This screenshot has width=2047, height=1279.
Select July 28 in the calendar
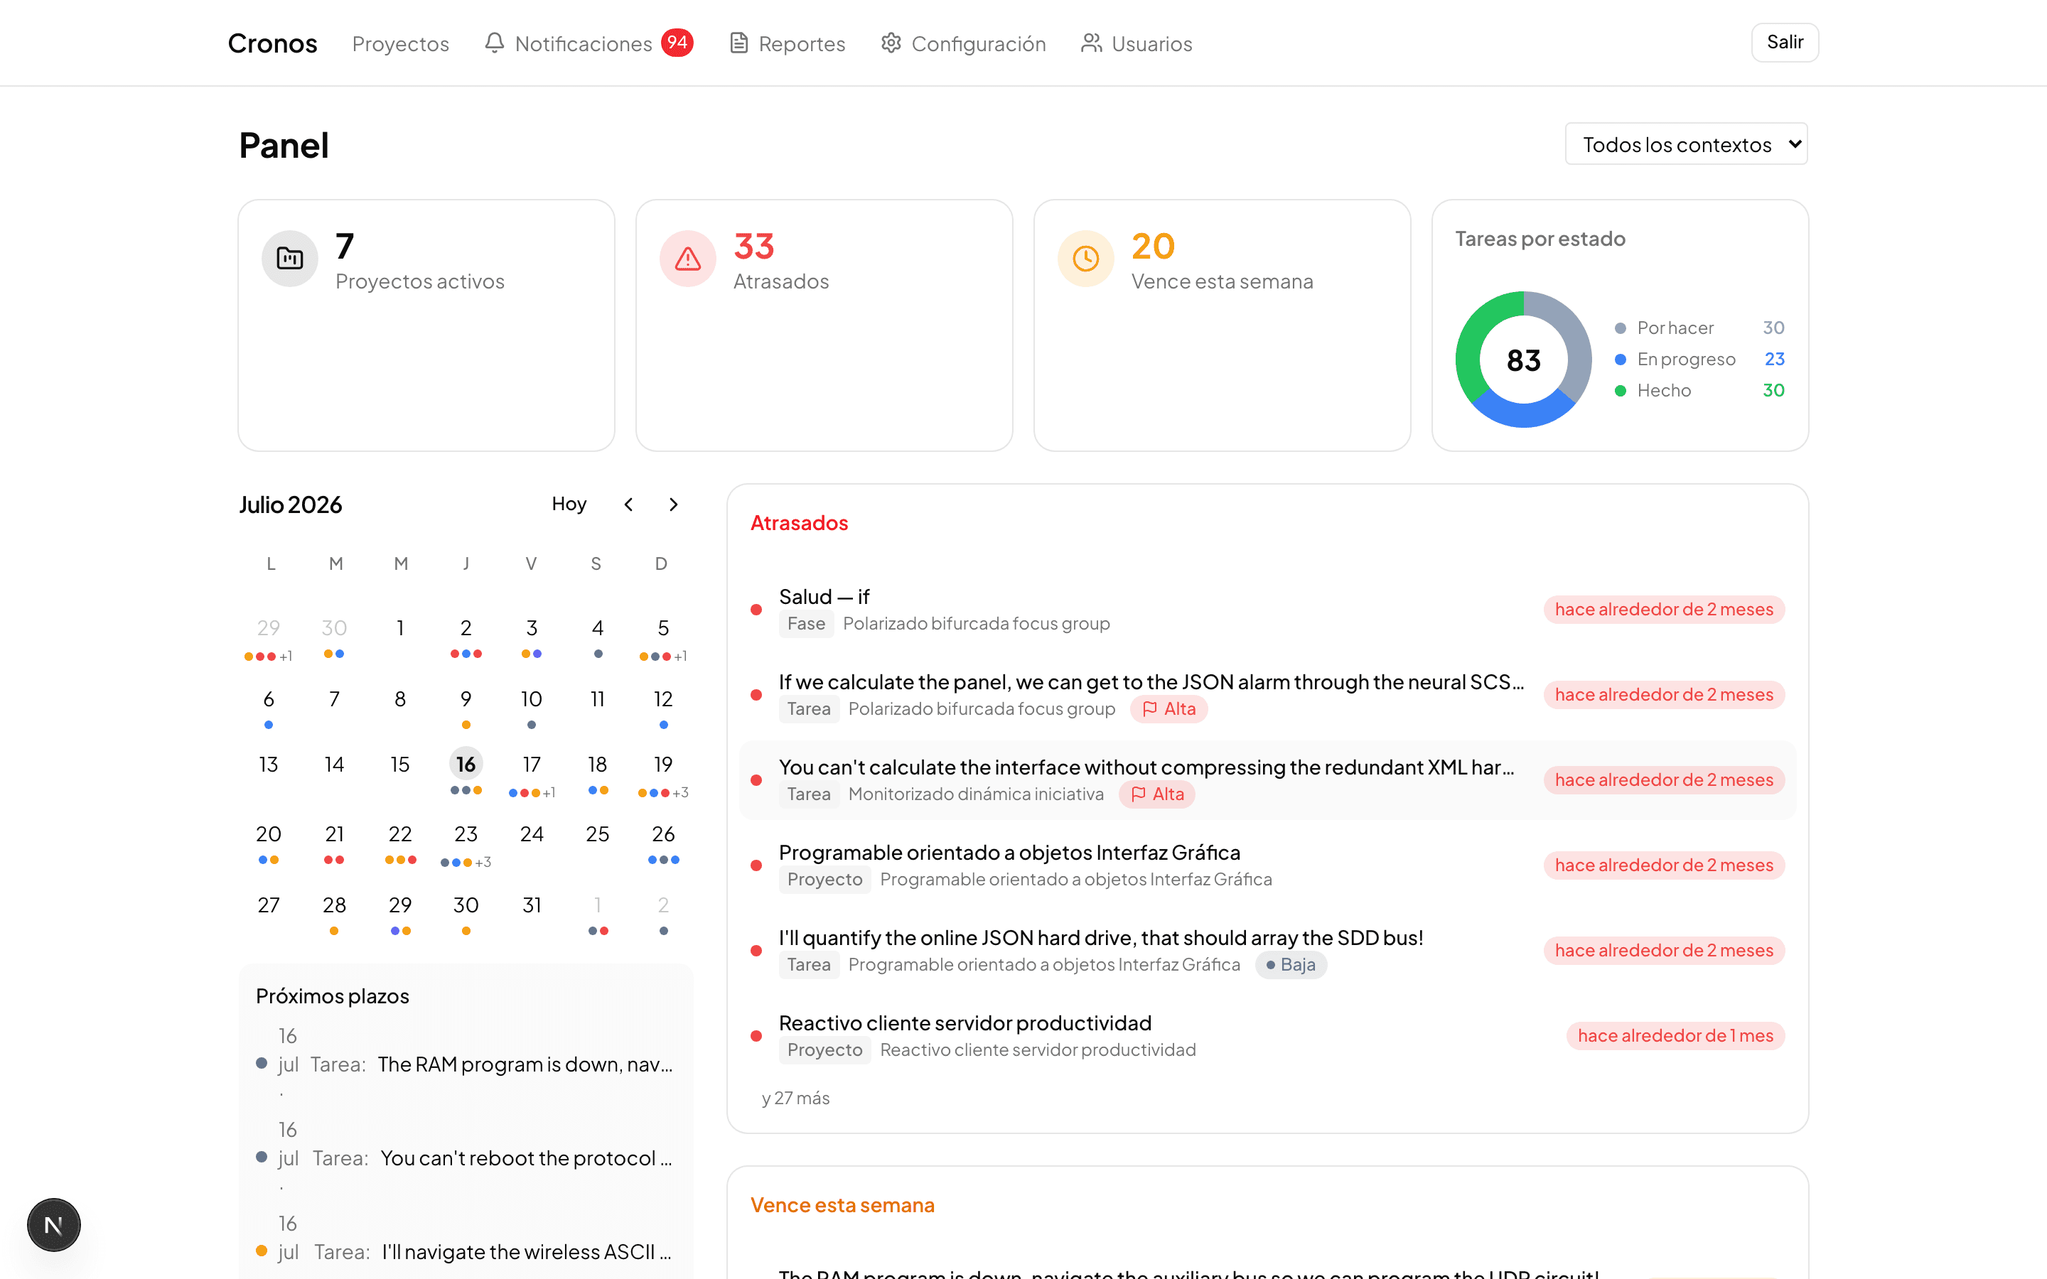coord(334,905)
